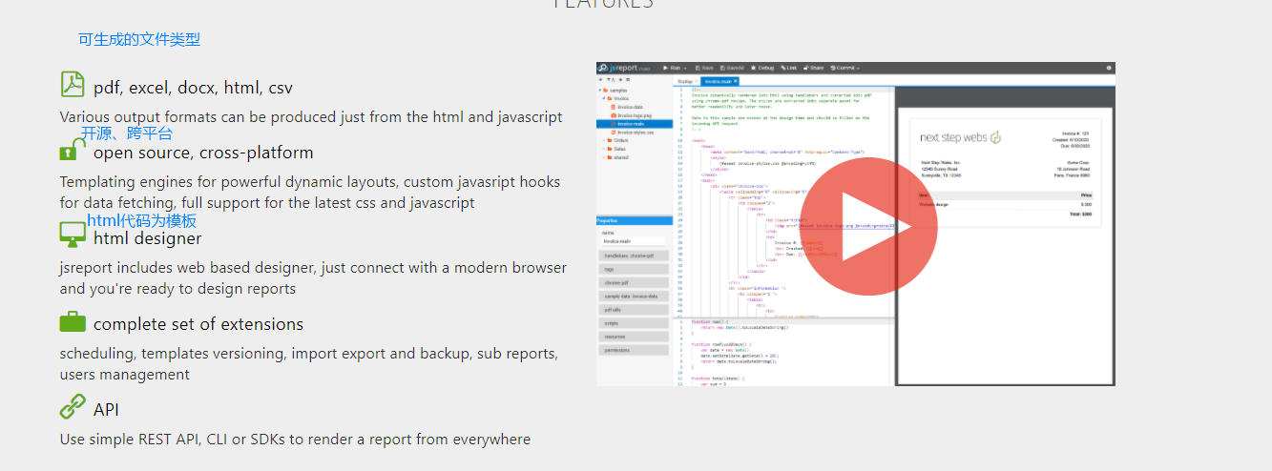Click the open padlock icon for open source
Image resolution: width=1272 pixels, height=471 pixels.
tap(73, 149)
